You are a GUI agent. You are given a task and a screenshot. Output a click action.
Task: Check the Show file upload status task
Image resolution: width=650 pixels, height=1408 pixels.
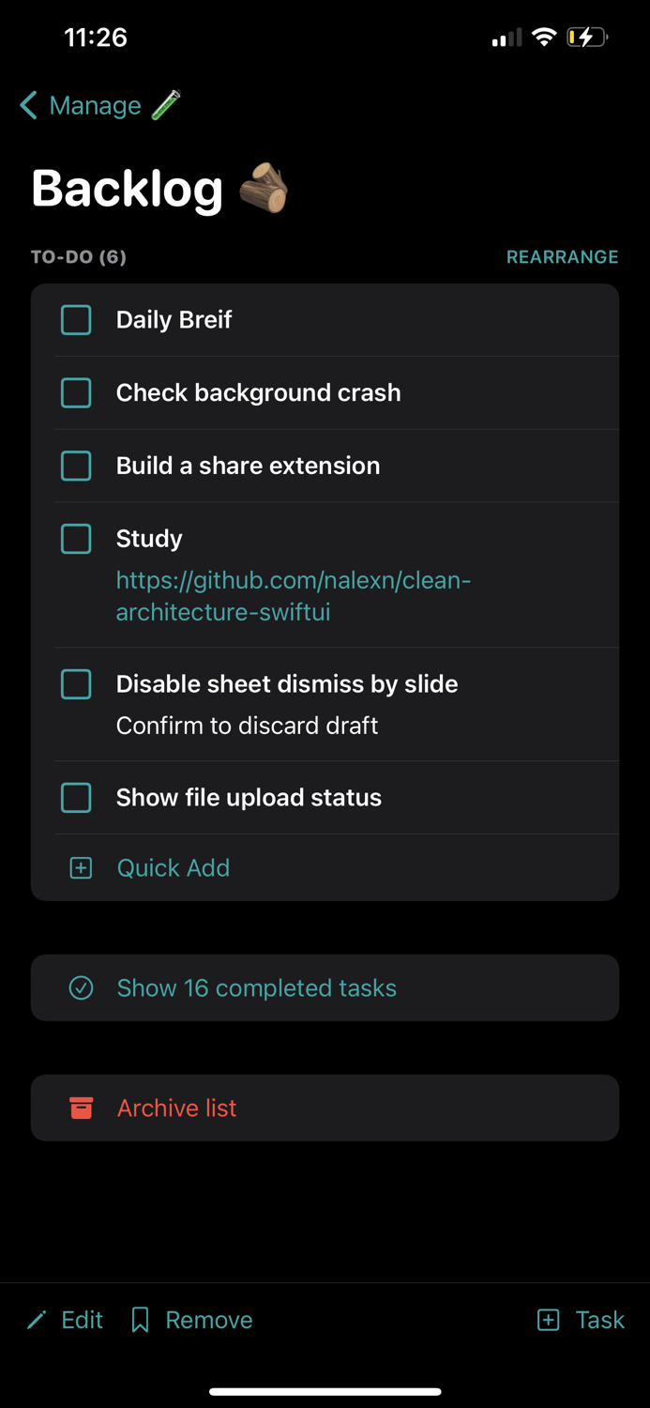tap(76, 797)
